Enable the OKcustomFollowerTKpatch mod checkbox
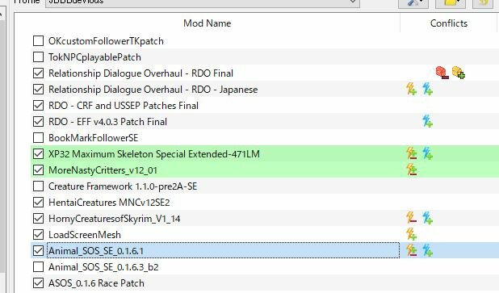The height and width of the screenshot is (293, 499). pos(38,40)
